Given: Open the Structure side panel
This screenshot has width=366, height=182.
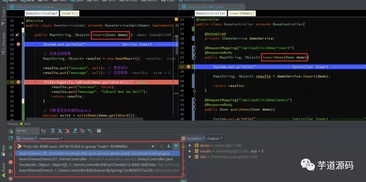Looking at the screenshot, I should pos(3,43).
